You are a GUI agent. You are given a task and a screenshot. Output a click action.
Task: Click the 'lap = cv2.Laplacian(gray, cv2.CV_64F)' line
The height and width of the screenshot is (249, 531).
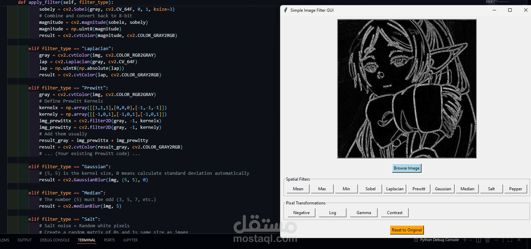pos(88,62)
